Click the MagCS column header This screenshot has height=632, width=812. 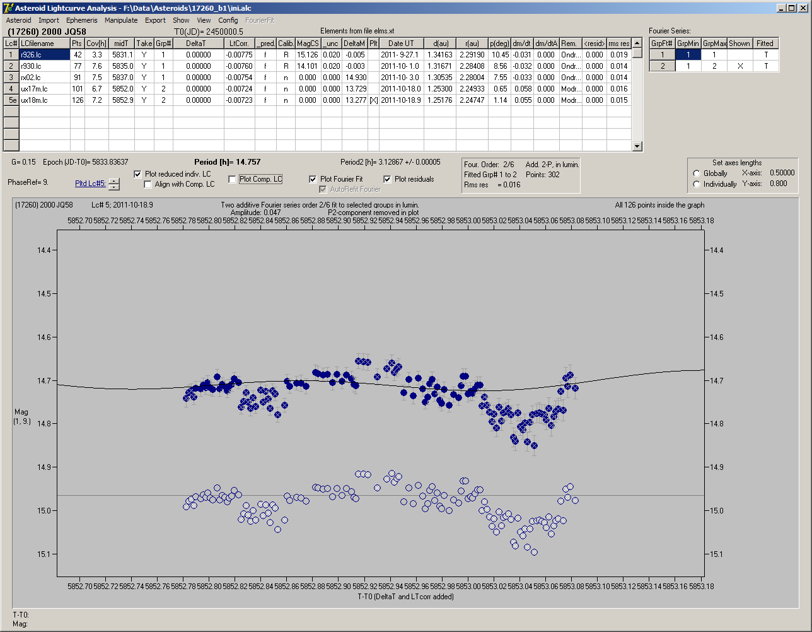(308, 44)
